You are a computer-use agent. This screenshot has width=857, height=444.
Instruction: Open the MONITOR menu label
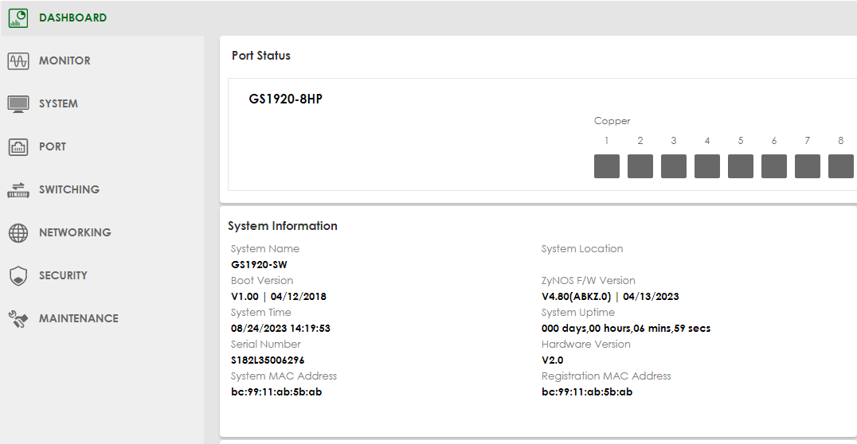65,60
